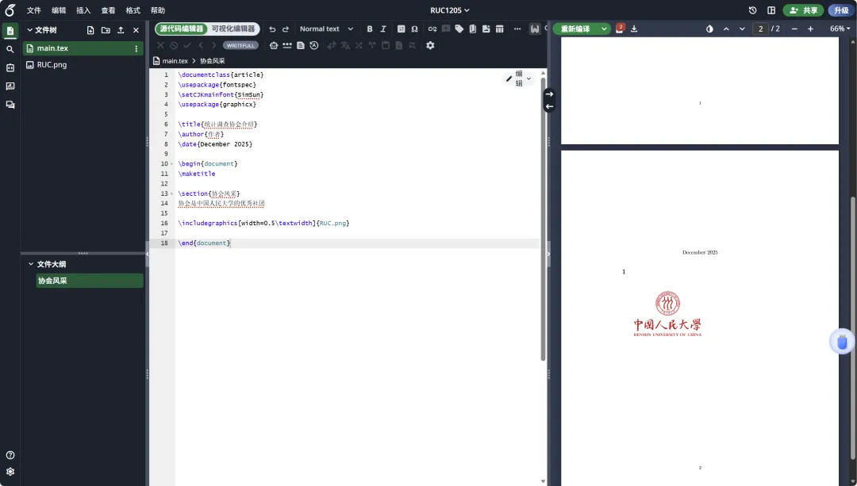Open the Writefull document icon
Viewport: 857px width, 486px height.
click(x=300, y=46)
